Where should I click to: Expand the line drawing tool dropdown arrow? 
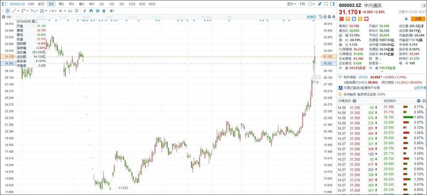coord(18,11)
